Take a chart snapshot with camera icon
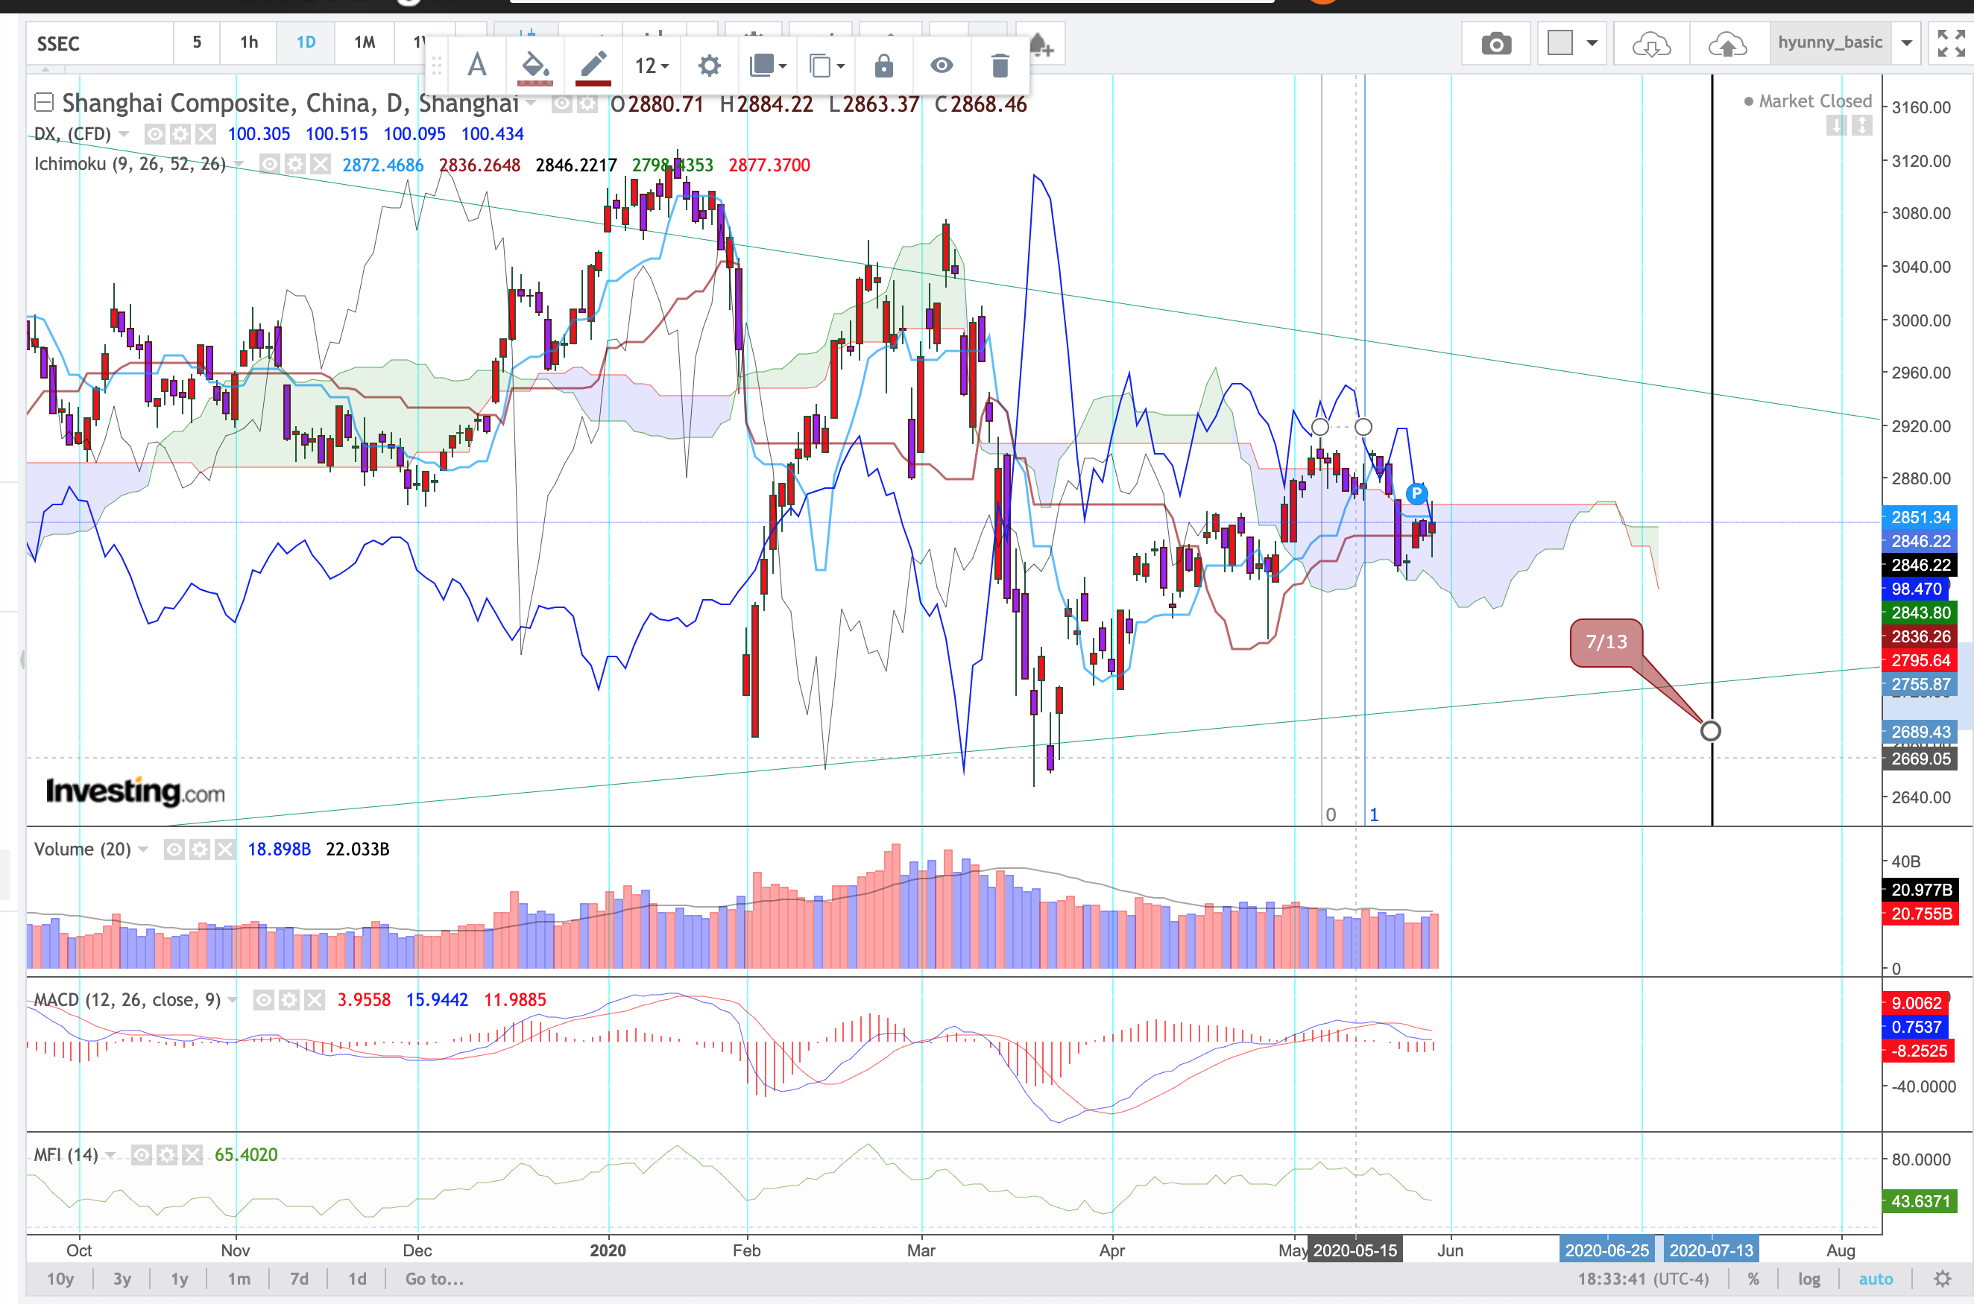1974x1304 pixels. [x=1495, y=44]
